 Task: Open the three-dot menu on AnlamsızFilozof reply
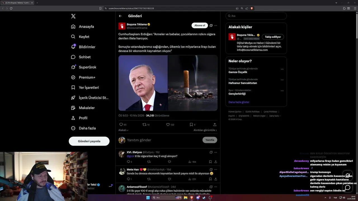click(216, 187)
